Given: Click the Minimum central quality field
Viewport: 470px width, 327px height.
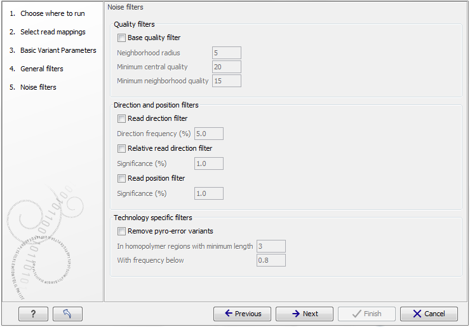Looking at the screenshot, I should pos(226,67).
